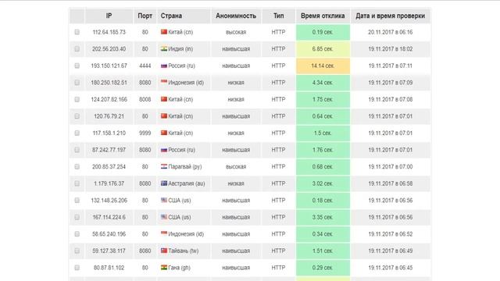Tick checkbox for IP 1.179.176.37
Image resolution: width=500 pixels, height=281 pixels.
click(77, 184)
